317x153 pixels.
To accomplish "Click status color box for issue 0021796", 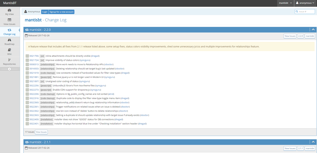I will coord(27,56).
